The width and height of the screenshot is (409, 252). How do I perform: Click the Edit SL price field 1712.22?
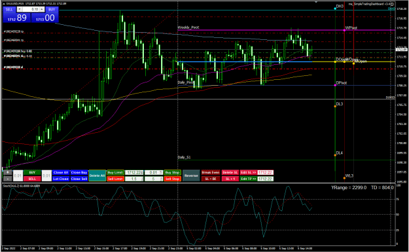(x=265, y=172)
